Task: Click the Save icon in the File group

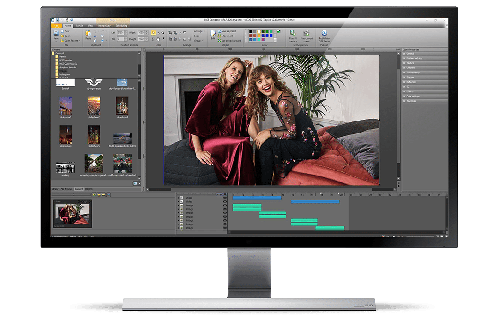Action: point(55,34)
